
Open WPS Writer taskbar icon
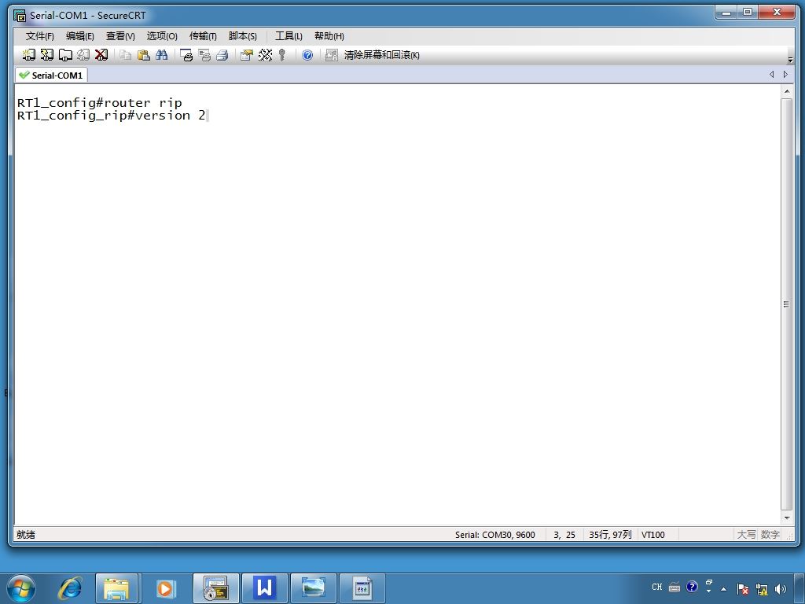pos(264,588)
